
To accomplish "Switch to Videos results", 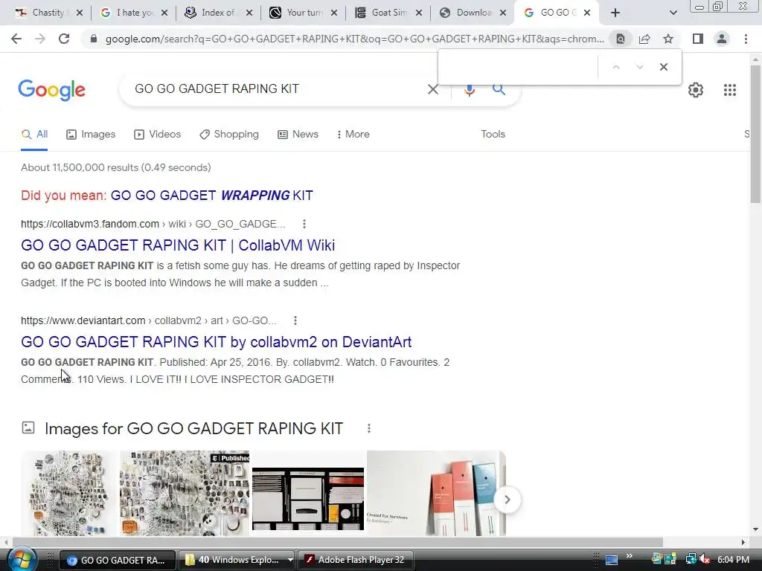I will [x=158, y=135].
